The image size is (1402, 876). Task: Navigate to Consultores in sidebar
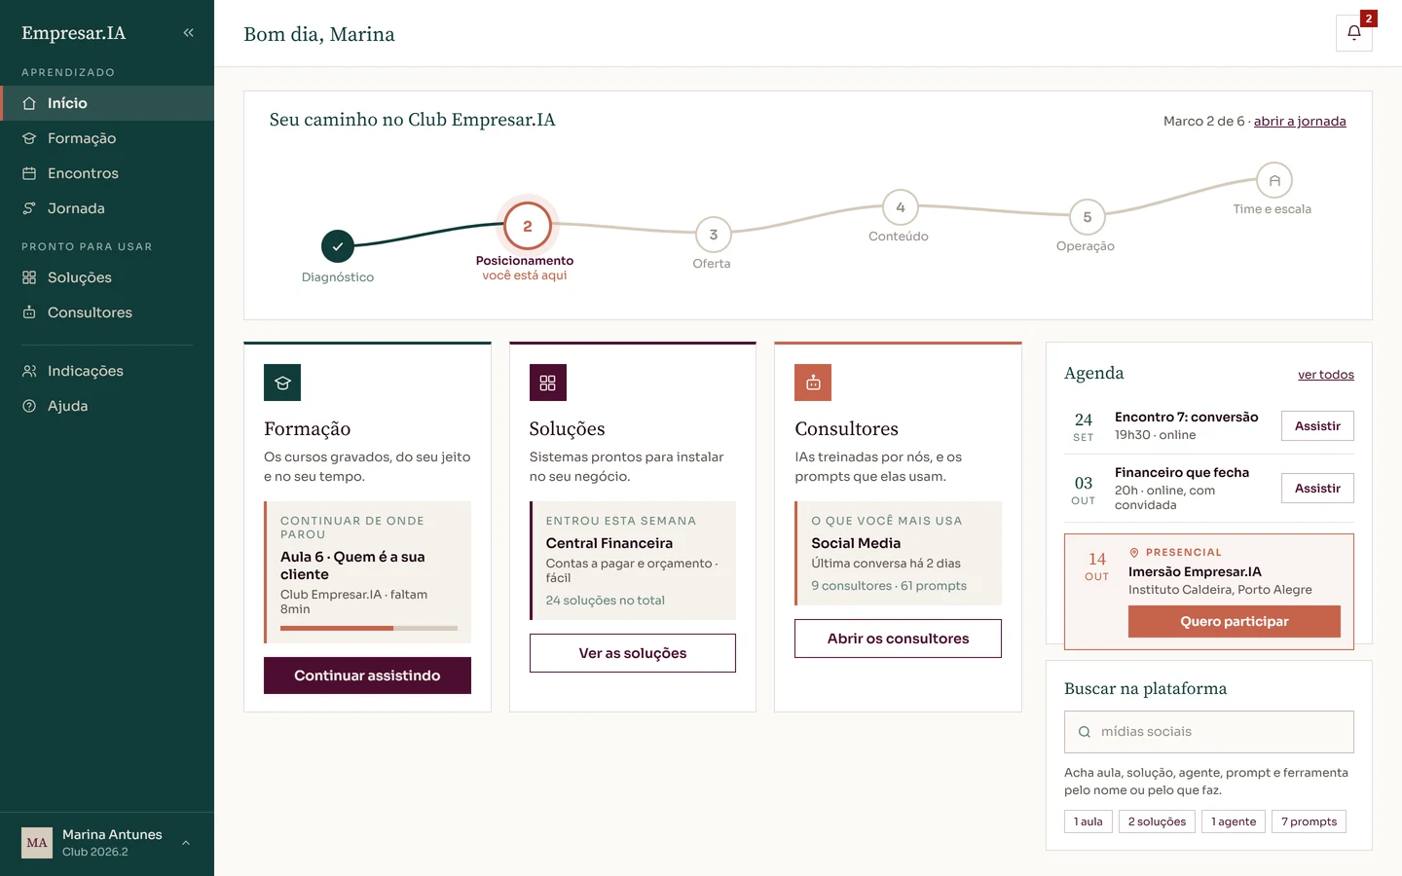[107, 312]
